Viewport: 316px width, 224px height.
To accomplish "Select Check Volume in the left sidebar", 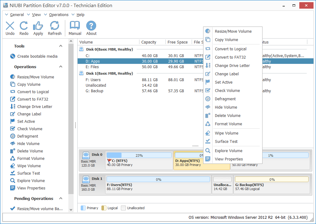I will (26, 129).
